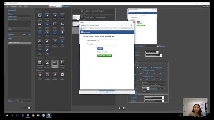Toggle the Disable checkbox
This screenshot has width=214, height=120.
(158, 46)
